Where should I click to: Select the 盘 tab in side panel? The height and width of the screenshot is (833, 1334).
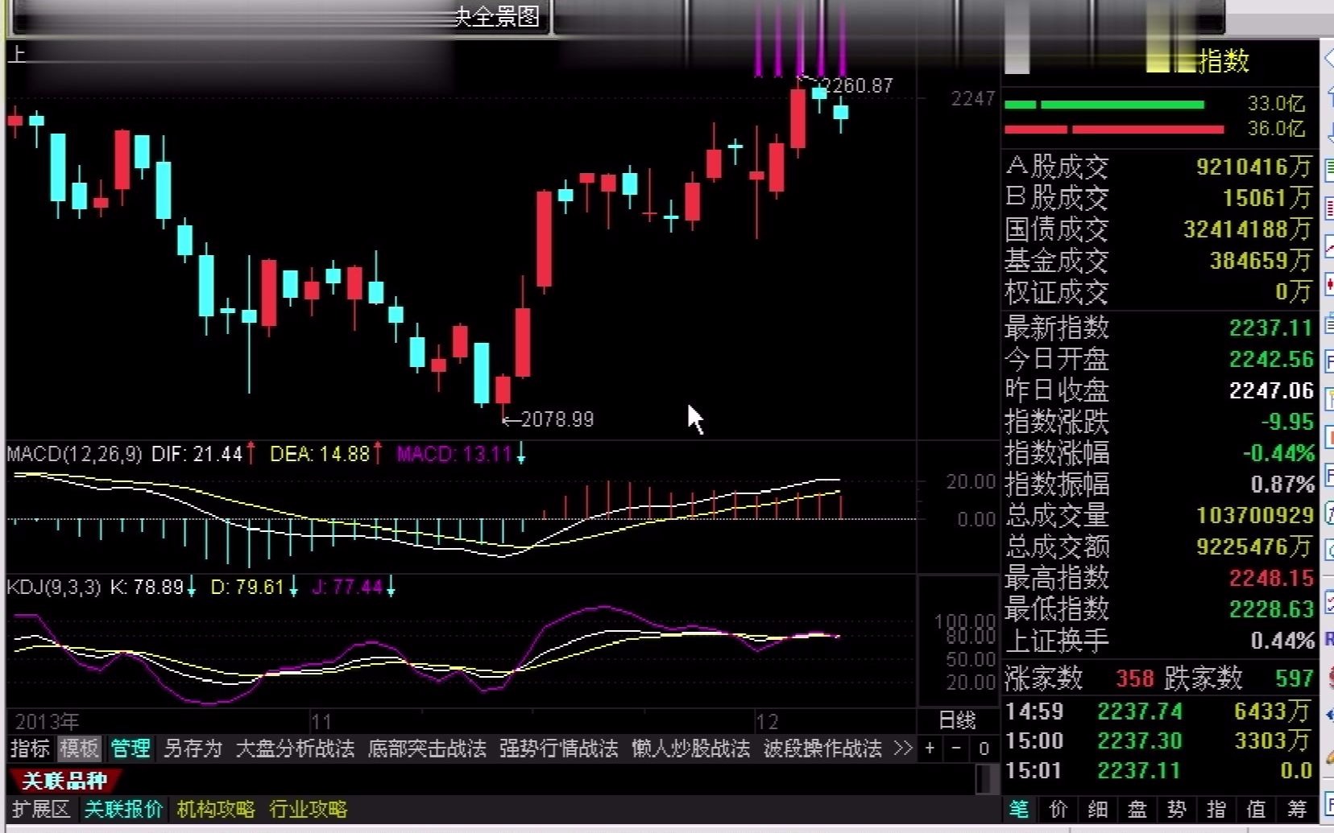1137,809
